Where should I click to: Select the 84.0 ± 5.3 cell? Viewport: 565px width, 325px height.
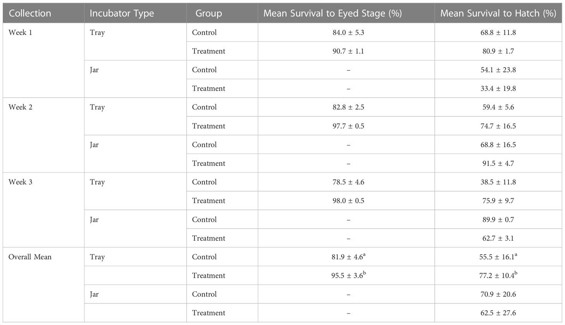[348, 32]
